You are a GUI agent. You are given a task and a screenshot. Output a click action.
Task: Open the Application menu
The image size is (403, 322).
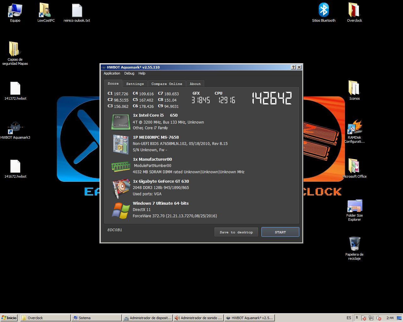coord(112,73)
